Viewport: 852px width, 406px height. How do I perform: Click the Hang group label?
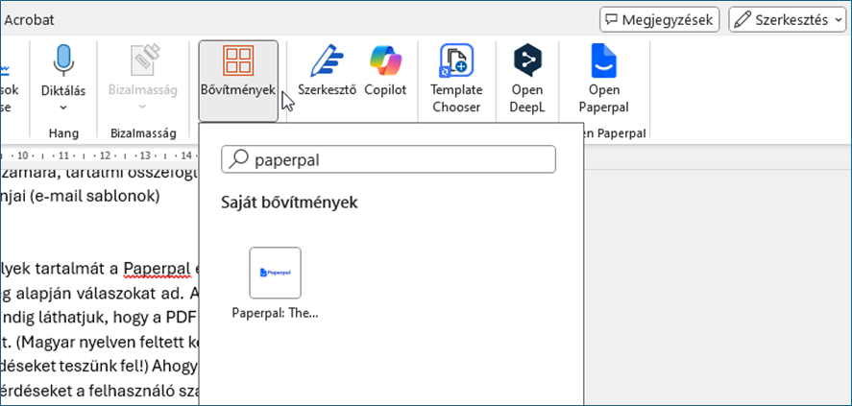tap(63, 133)
